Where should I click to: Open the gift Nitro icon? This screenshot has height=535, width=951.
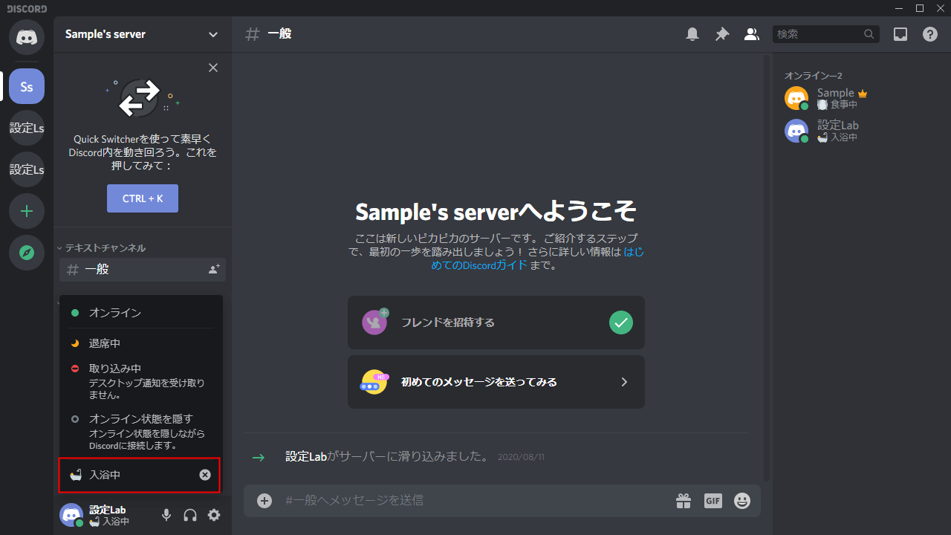[x=684, y=501]
